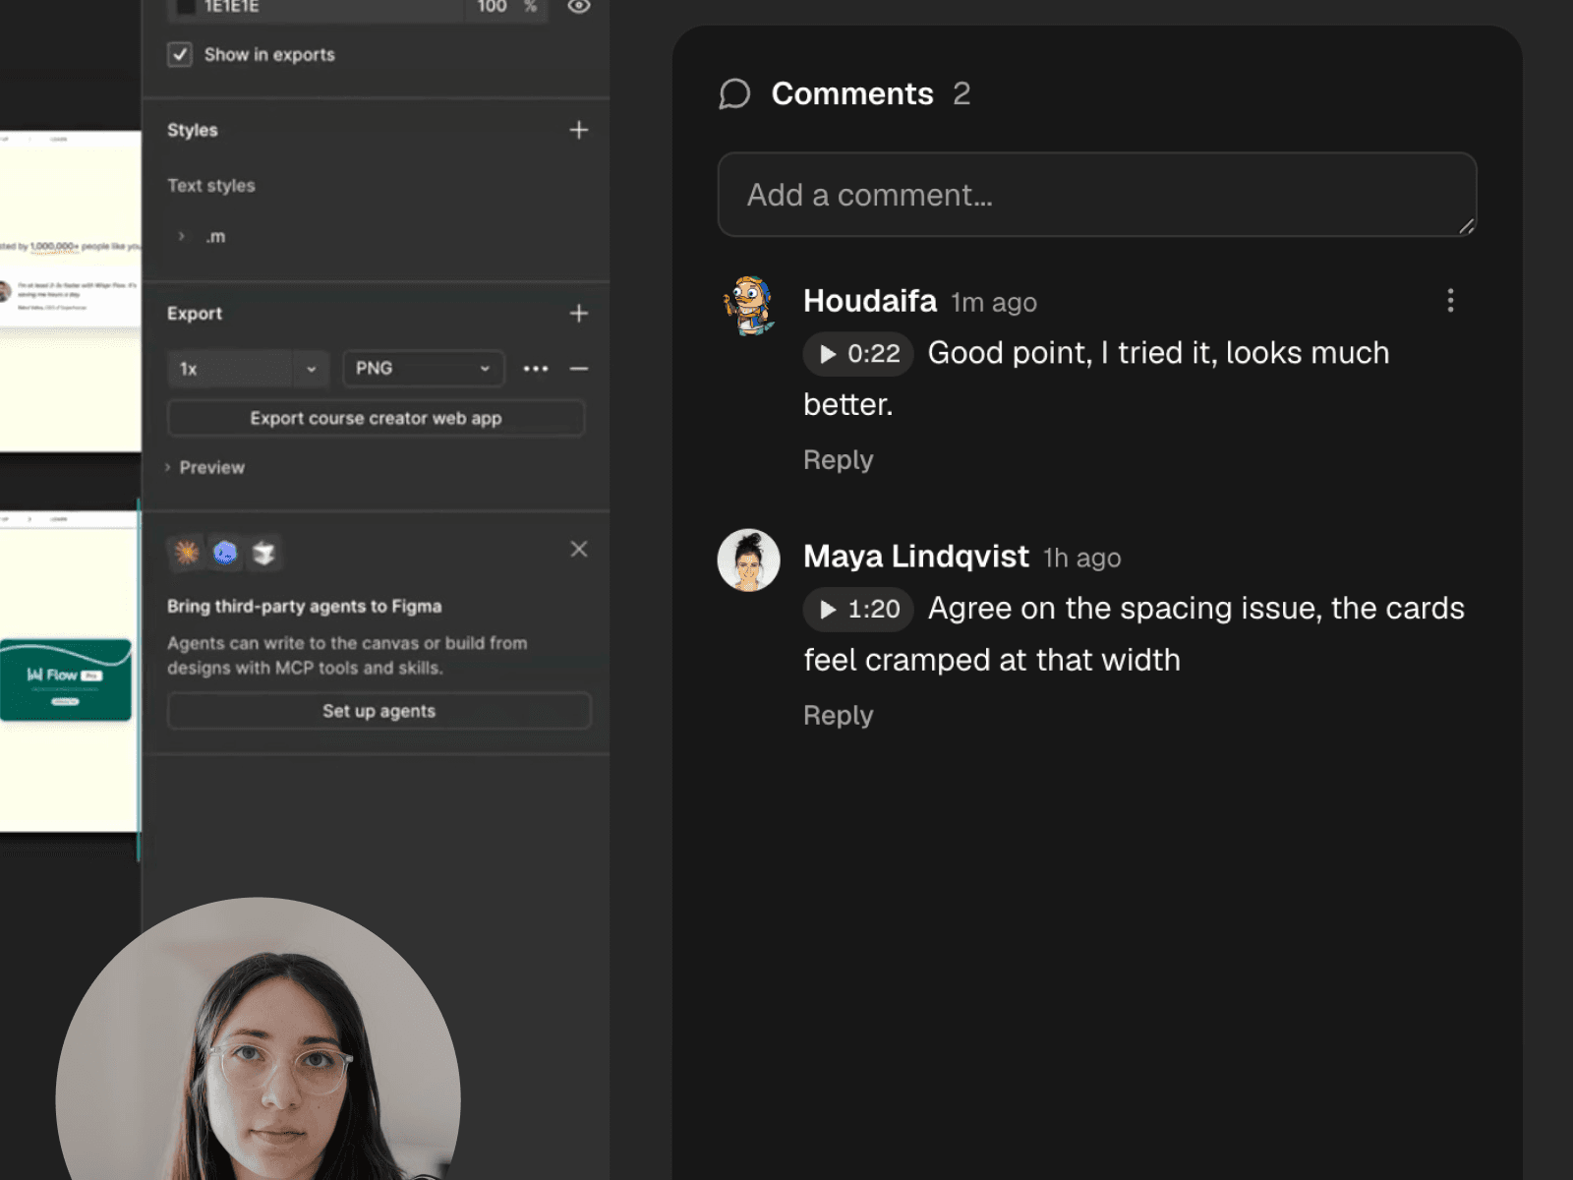Click the blue round agent icon
Viewport: 1573px width, 1180px height.
225,553
